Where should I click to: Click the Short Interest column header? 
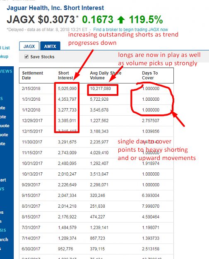click(x=65, y=75)
